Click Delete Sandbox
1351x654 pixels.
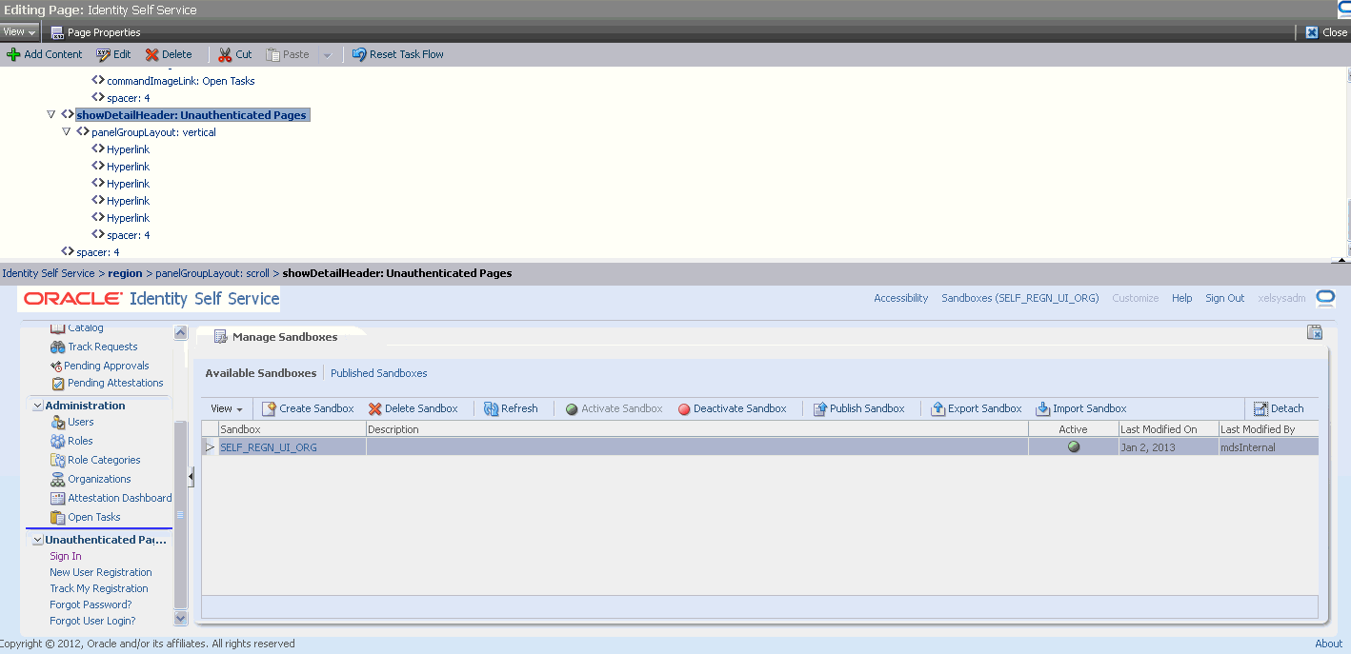pos(413,408)
